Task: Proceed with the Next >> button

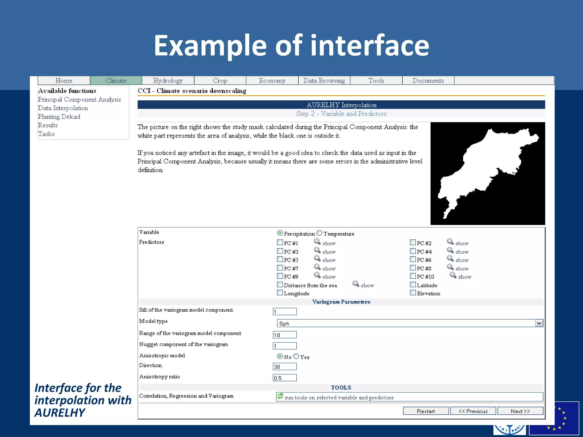Action: (520, 411)
